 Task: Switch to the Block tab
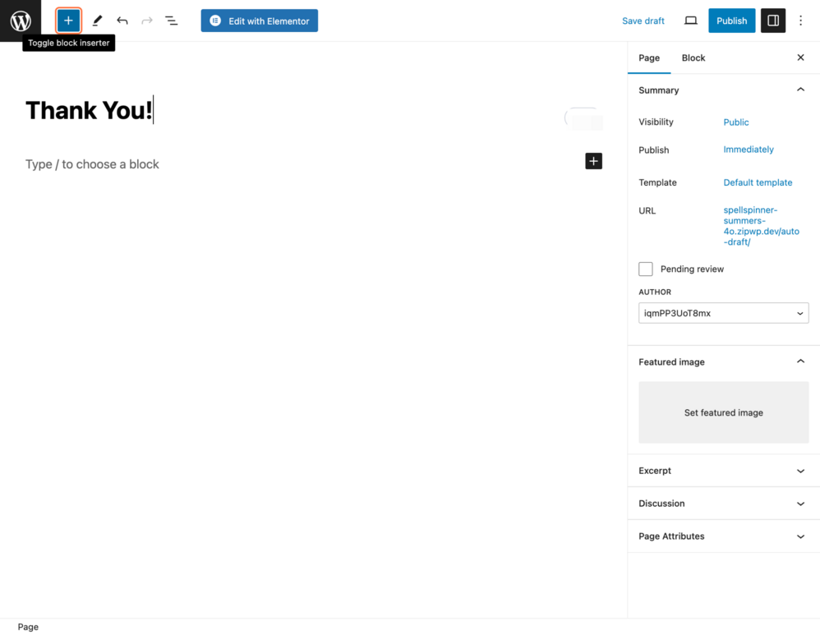[693, 58]
